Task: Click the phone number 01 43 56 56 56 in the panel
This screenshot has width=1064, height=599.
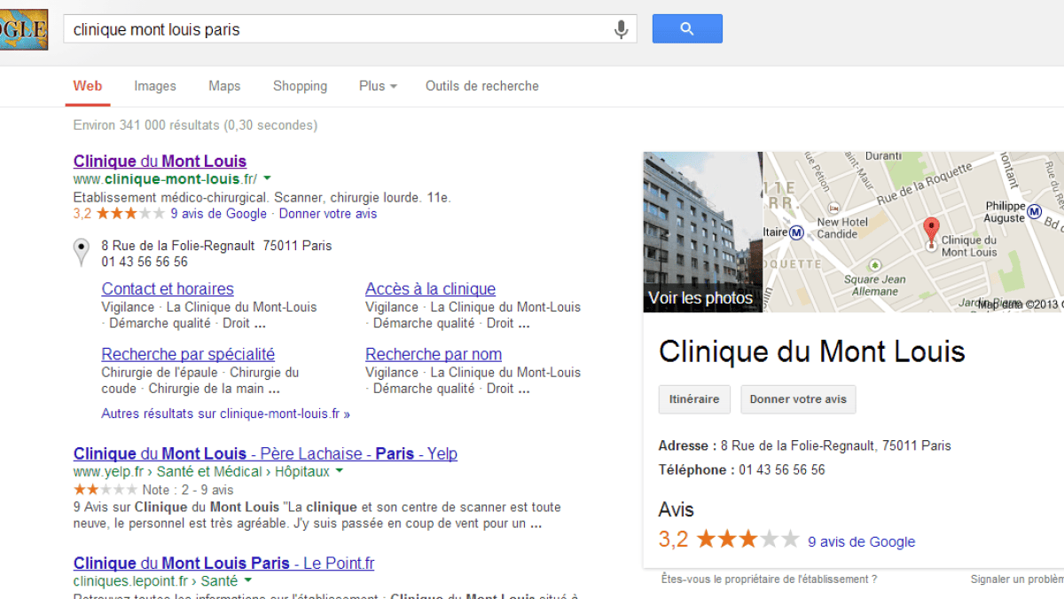Action: (781, 469)
